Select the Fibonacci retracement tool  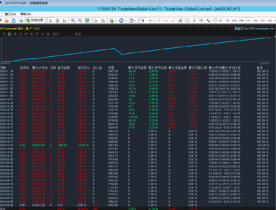pos(187,21)
